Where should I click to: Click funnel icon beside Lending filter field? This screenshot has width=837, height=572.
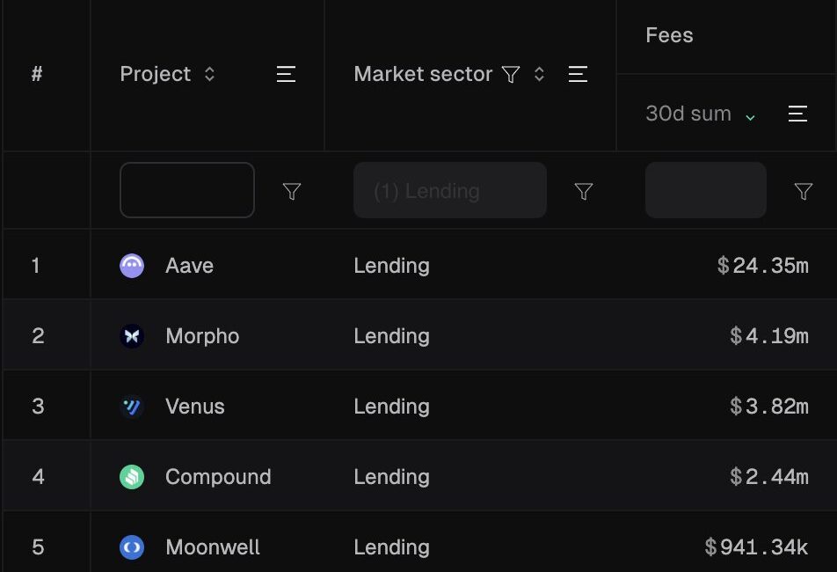click(584, 191)
